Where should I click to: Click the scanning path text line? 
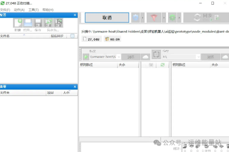pyautogui.click(x=155, y=32)
